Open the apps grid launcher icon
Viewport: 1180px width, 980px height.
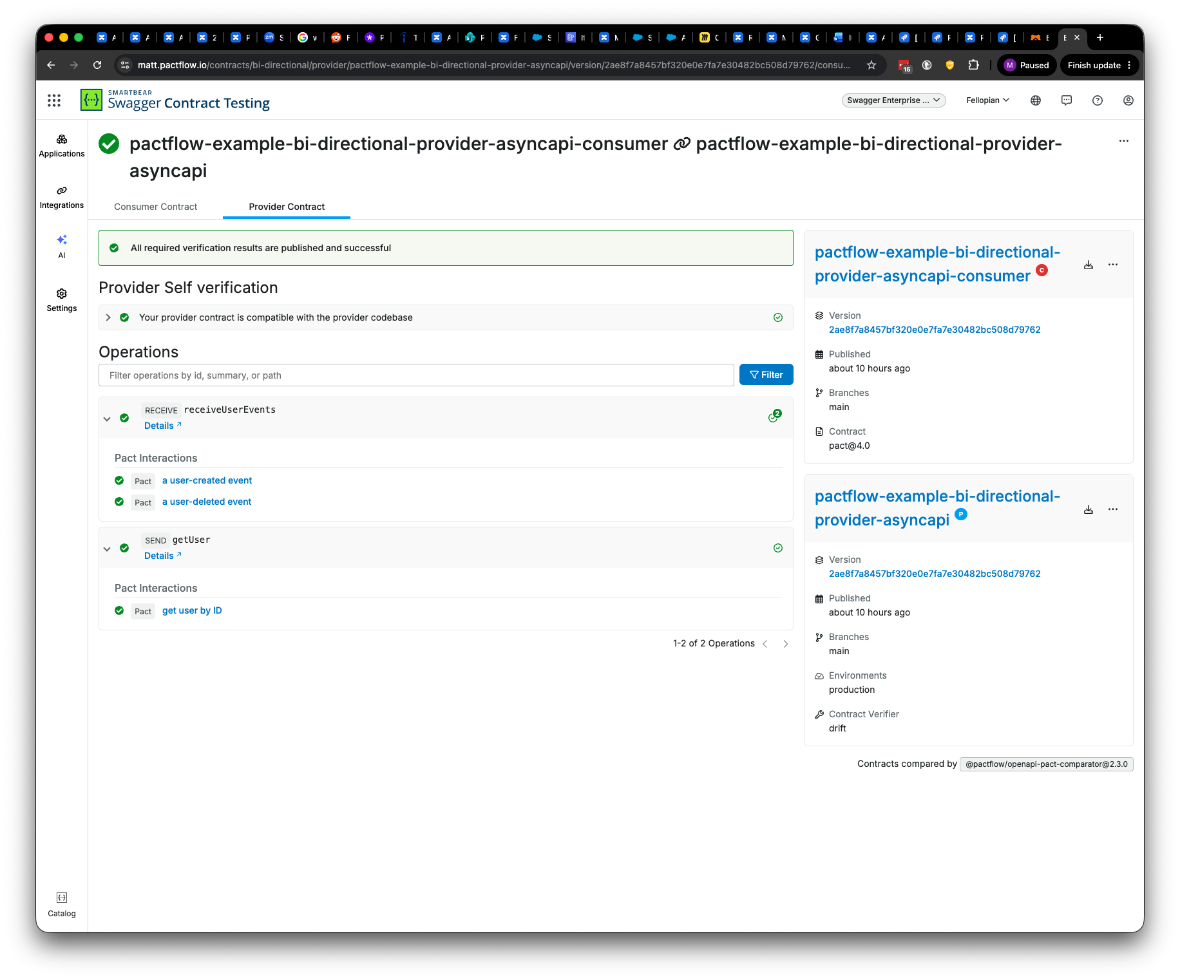(54, 100)
